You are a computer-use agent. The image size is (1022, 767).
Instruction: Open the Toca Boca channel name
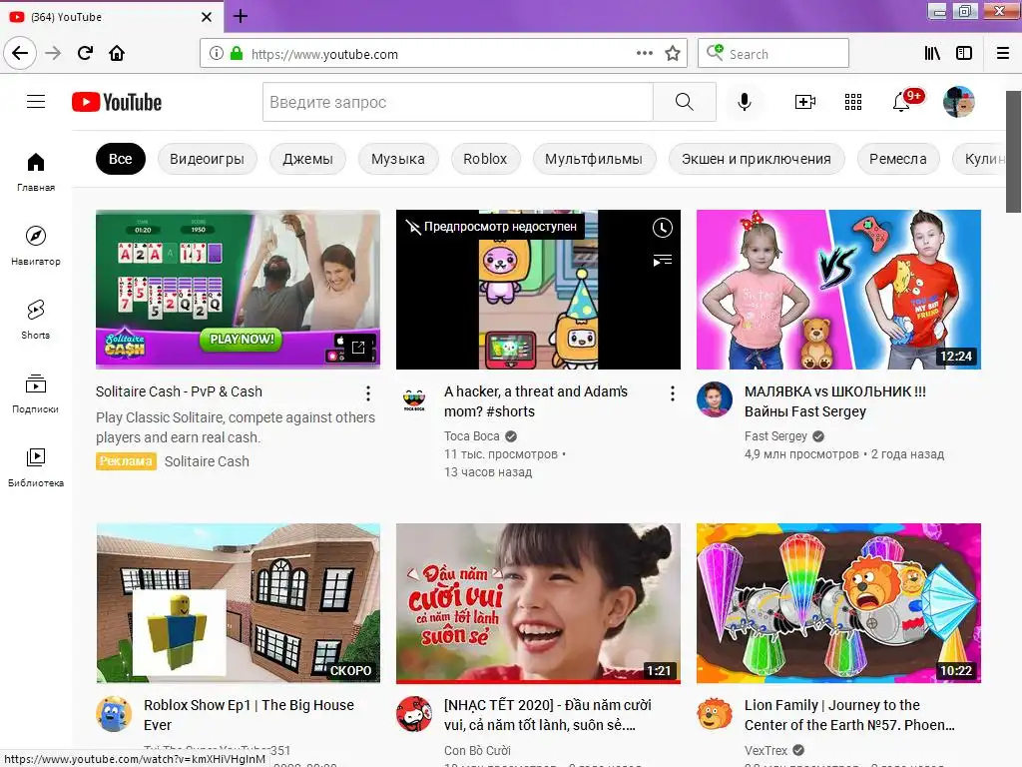[x=472, y=436]
